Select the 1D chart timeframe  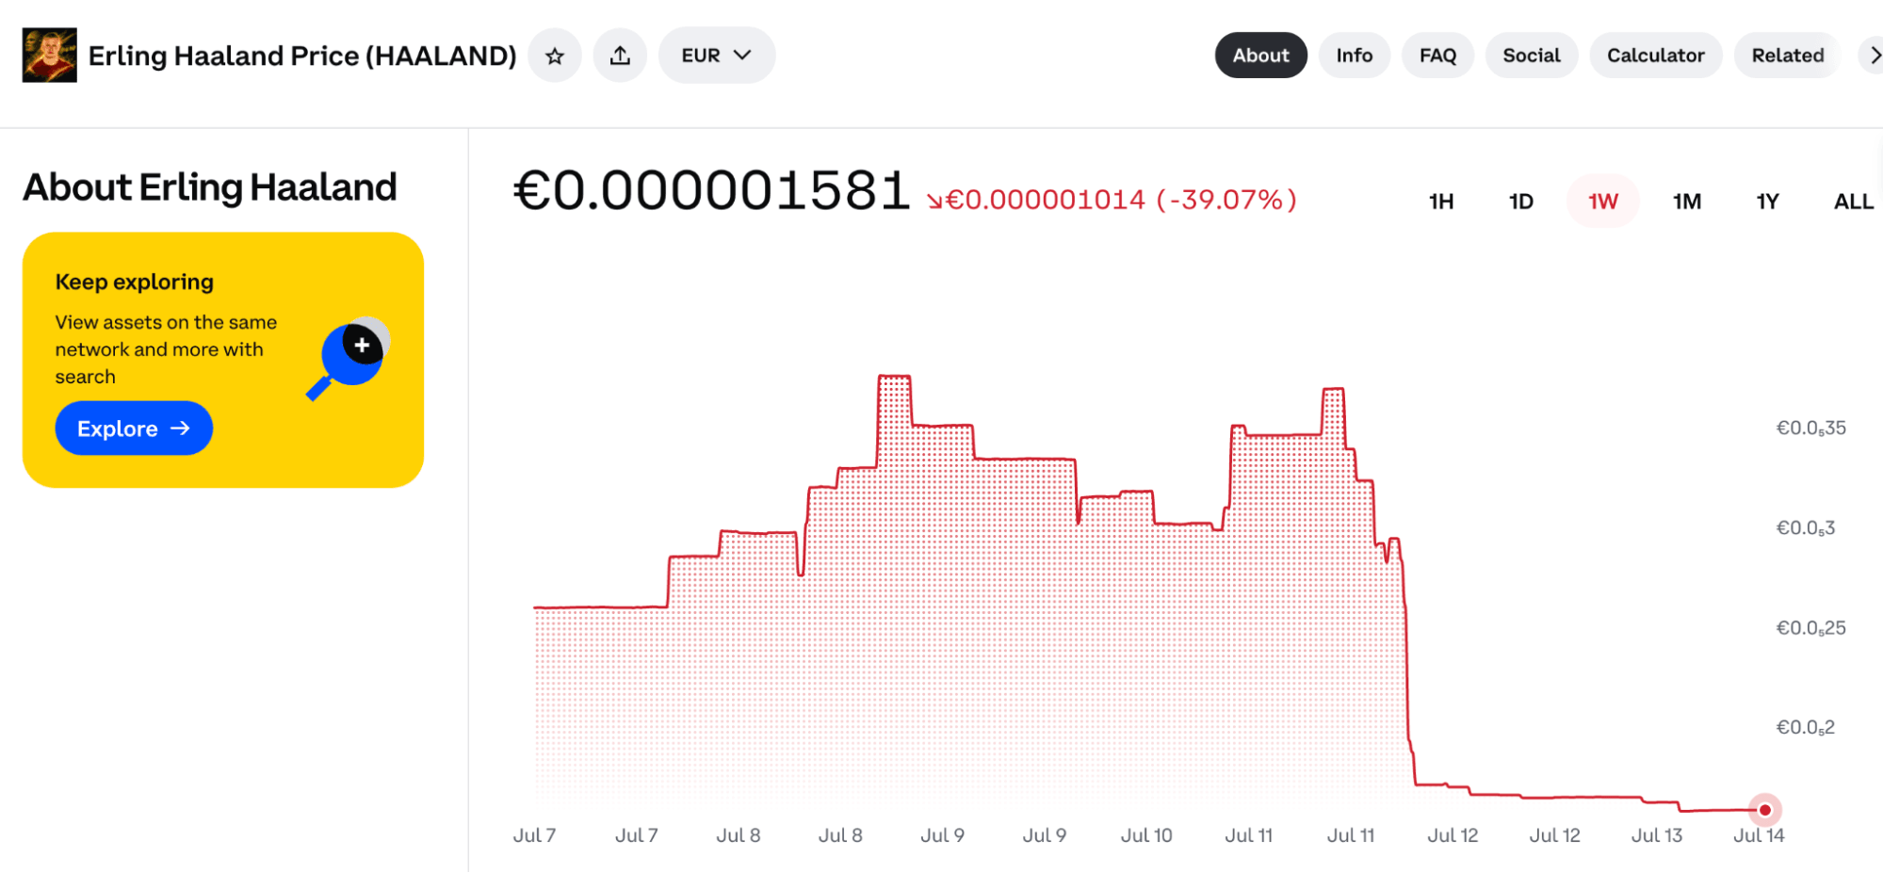[1521, 202]
